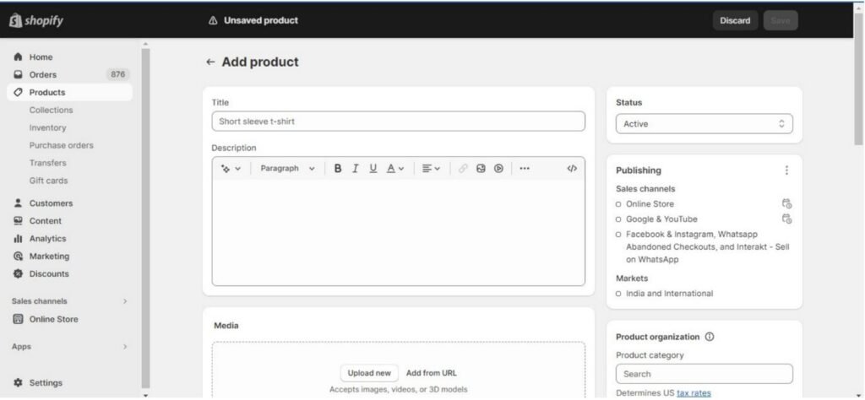Expand the Apps section

[125, 347]
